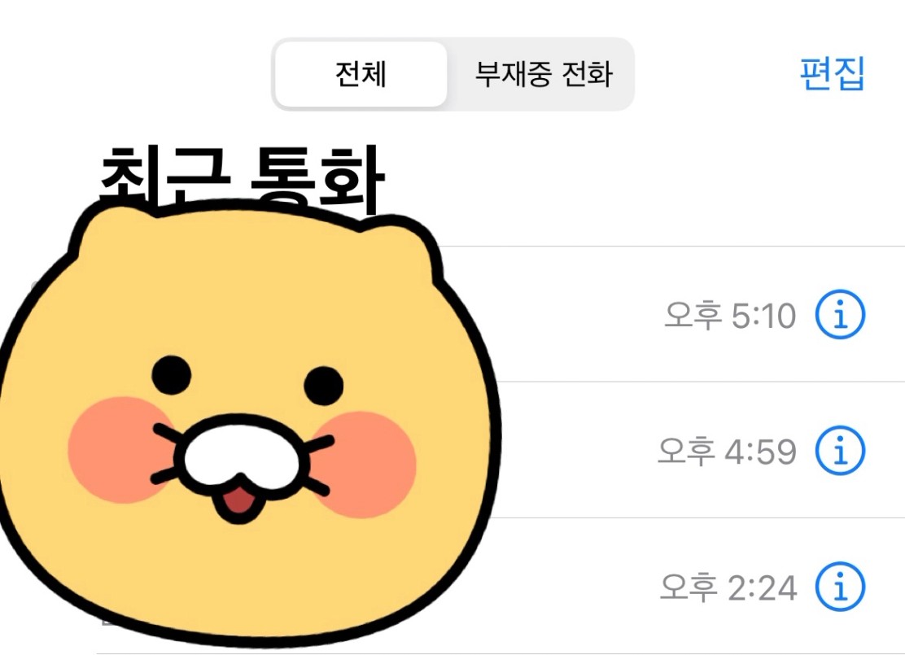Switch to the 부재중 전화 segment

click(x=543, y=74)
